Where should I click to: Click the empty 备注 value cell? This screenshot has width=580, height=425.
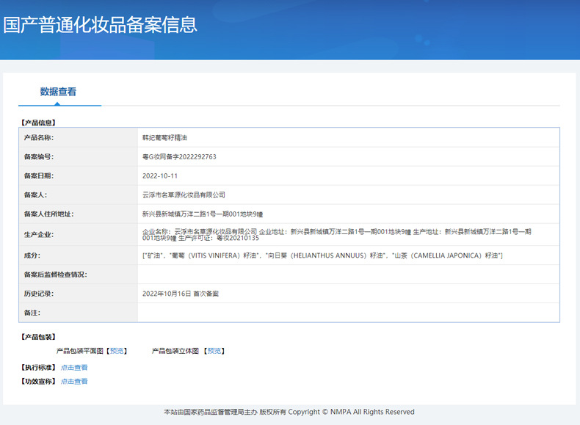point(348,313)
